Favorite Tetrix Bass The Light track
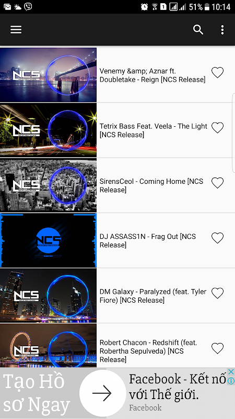The image size is (235, 419). pyautogui.click(x=217, y=127)
